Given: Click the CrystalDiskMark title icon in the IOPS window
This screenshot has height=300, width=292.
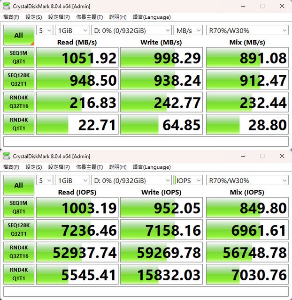Looking at the screenshot, I should pos(7,156).
